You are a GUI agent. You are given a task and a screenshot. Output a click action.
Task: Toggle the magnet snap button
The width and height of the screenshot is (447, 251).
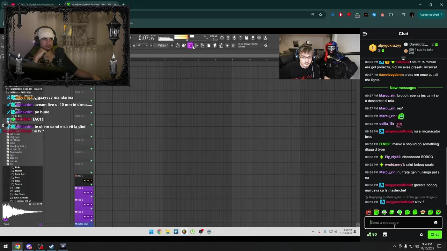click(134, 46)
